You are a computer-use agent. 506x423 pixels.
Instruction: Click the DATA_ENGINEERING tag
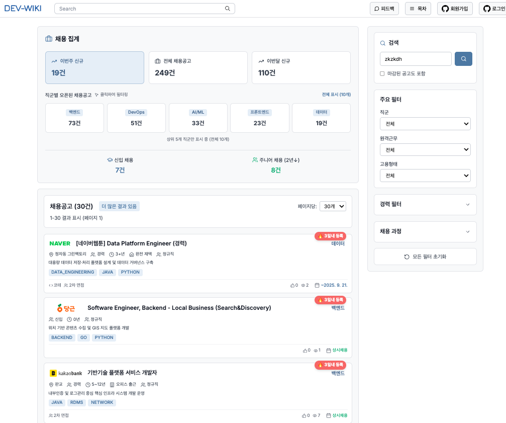72,272
